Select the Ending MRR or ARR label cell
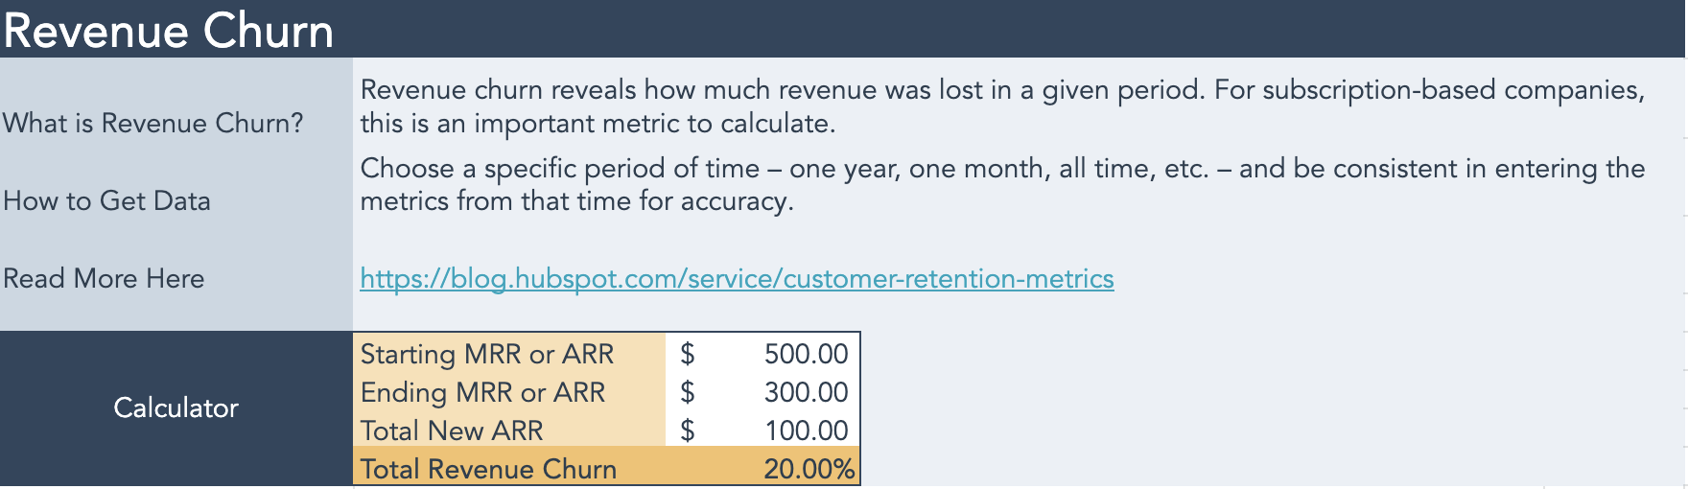The height and width of the screenshot is (489, 1688). (482, 392)
